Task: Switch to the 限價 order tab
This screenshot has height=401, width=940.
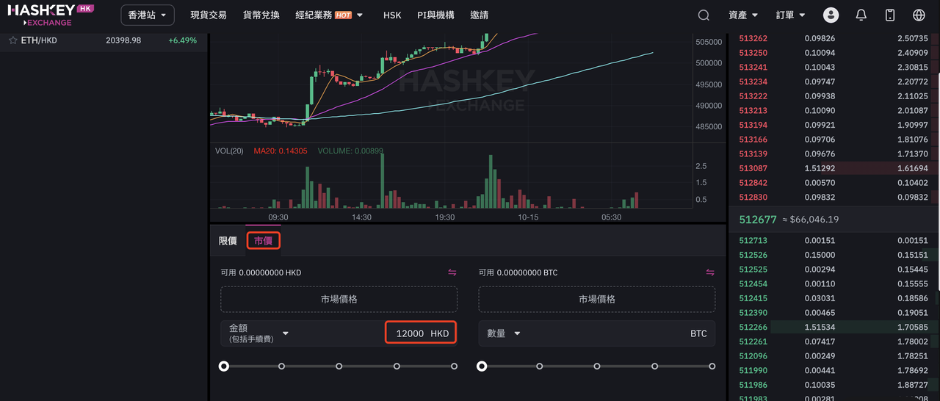Action: pos(228,241)
